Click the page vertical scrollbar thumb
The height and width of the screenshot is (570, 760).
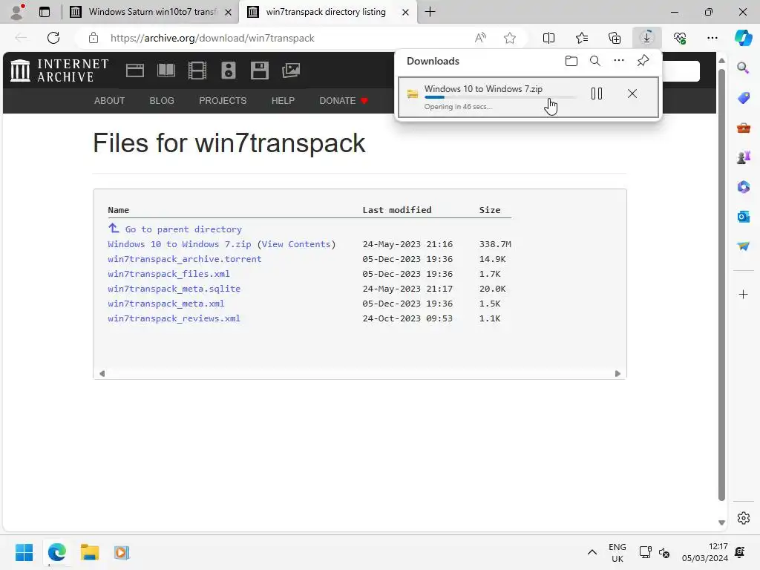(721, 285)
